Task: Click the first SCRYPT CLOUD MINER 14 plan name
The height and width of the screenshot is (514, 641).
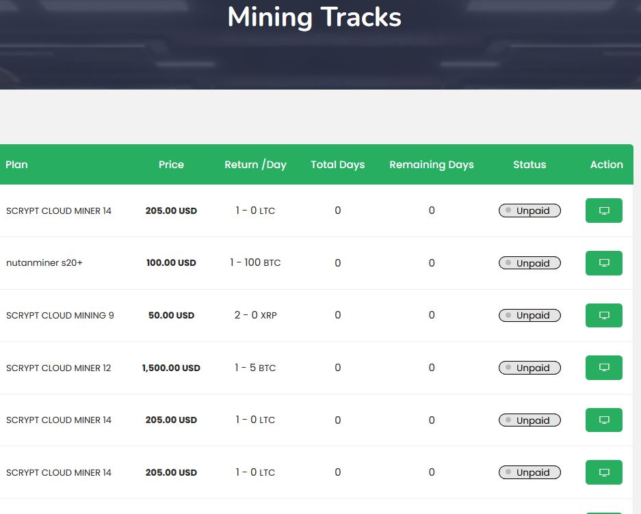Action: 58,211
